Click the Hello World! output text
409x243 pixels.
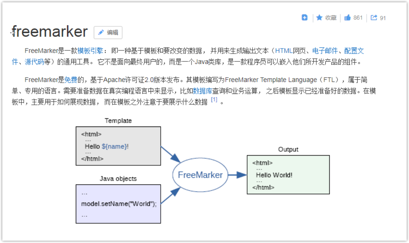[x=274, y=175]
